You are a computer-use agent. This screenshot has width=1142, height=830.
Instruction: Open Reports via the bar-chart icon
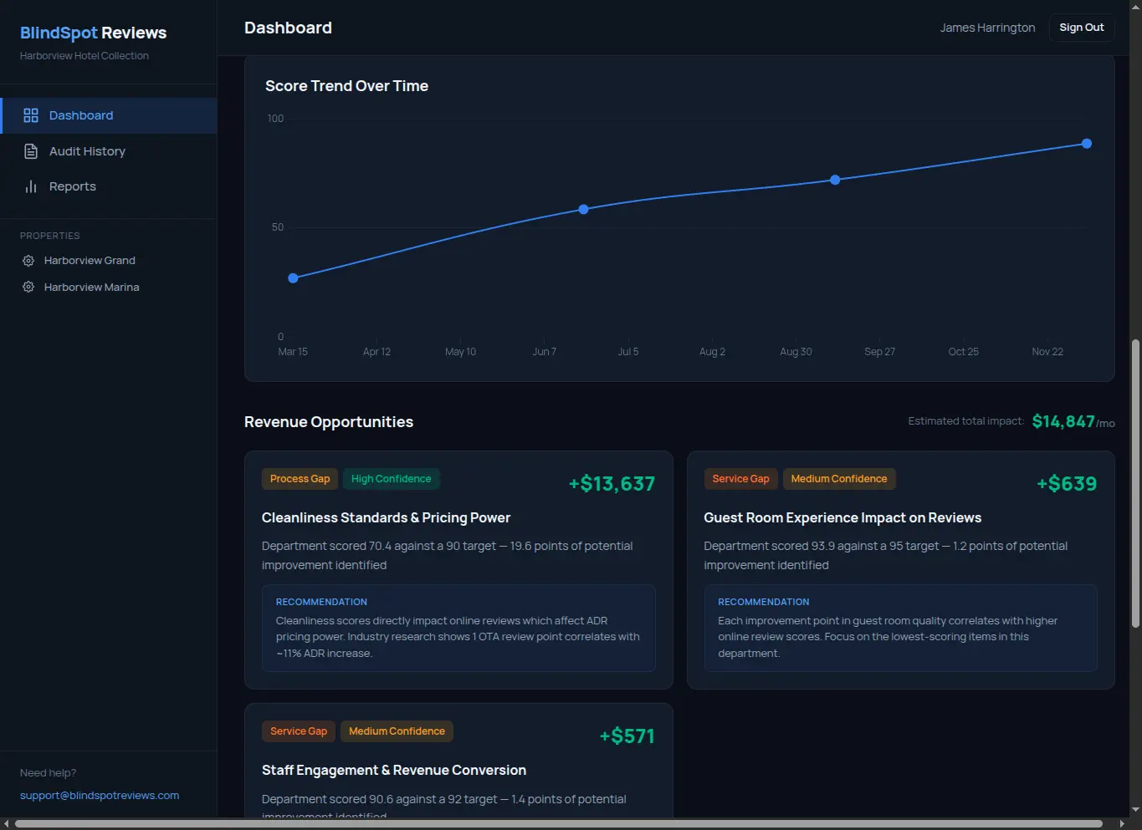tap(31, 186)
